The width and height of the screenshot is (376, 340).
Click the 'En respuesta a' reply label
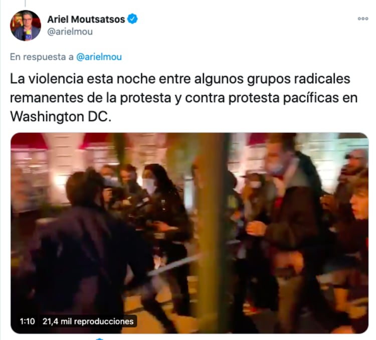(42, 57)
